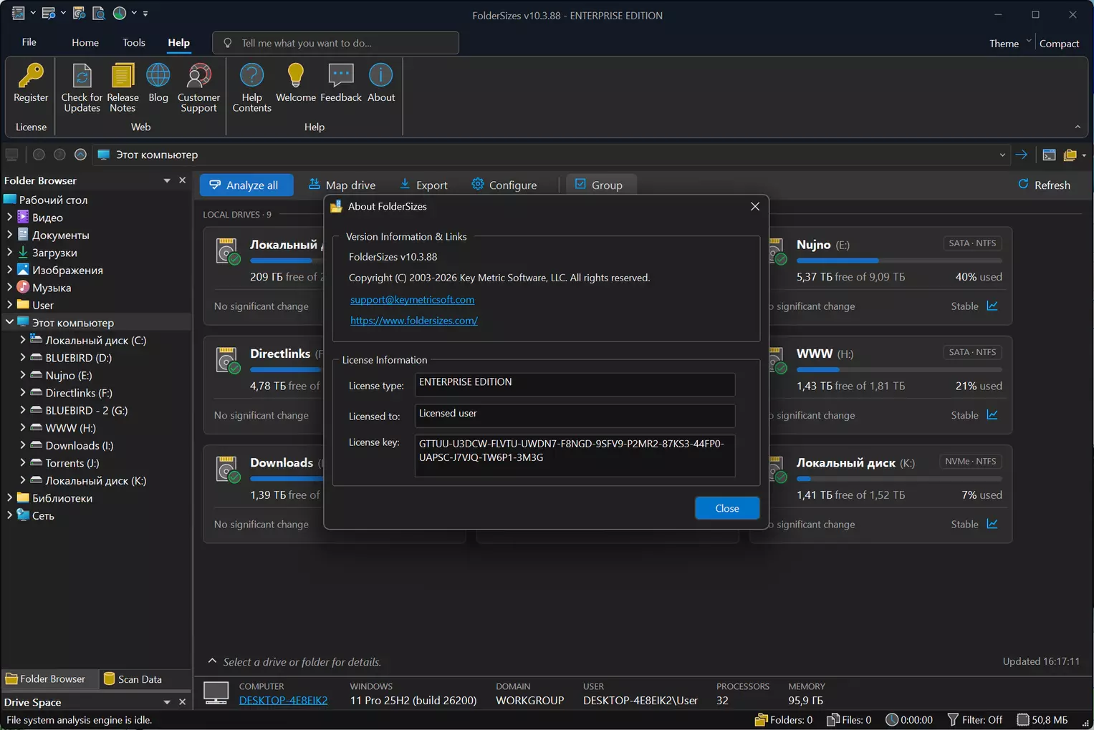Image resolution: width=1094 pixels, height=730 pixels.
Task: Open the Folder Browser panel options arrow
Action: tap(167, 180)
